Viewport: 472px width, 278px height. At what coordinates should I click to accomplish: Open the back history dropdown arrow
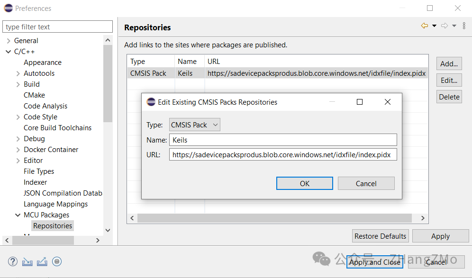tap(435, 26)
